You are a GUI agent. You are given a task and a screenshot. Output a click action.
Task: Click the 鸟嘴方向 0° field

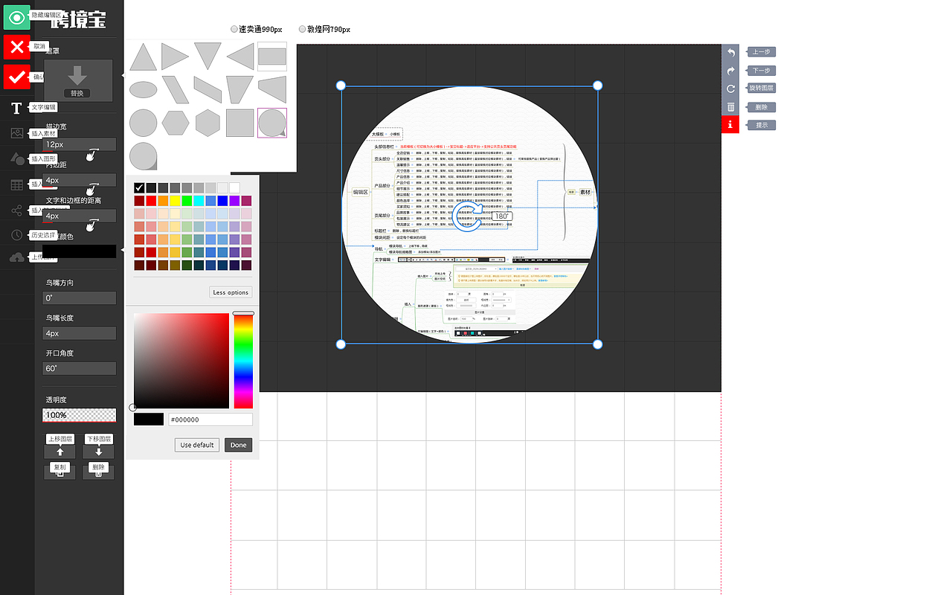click(79, 297)
